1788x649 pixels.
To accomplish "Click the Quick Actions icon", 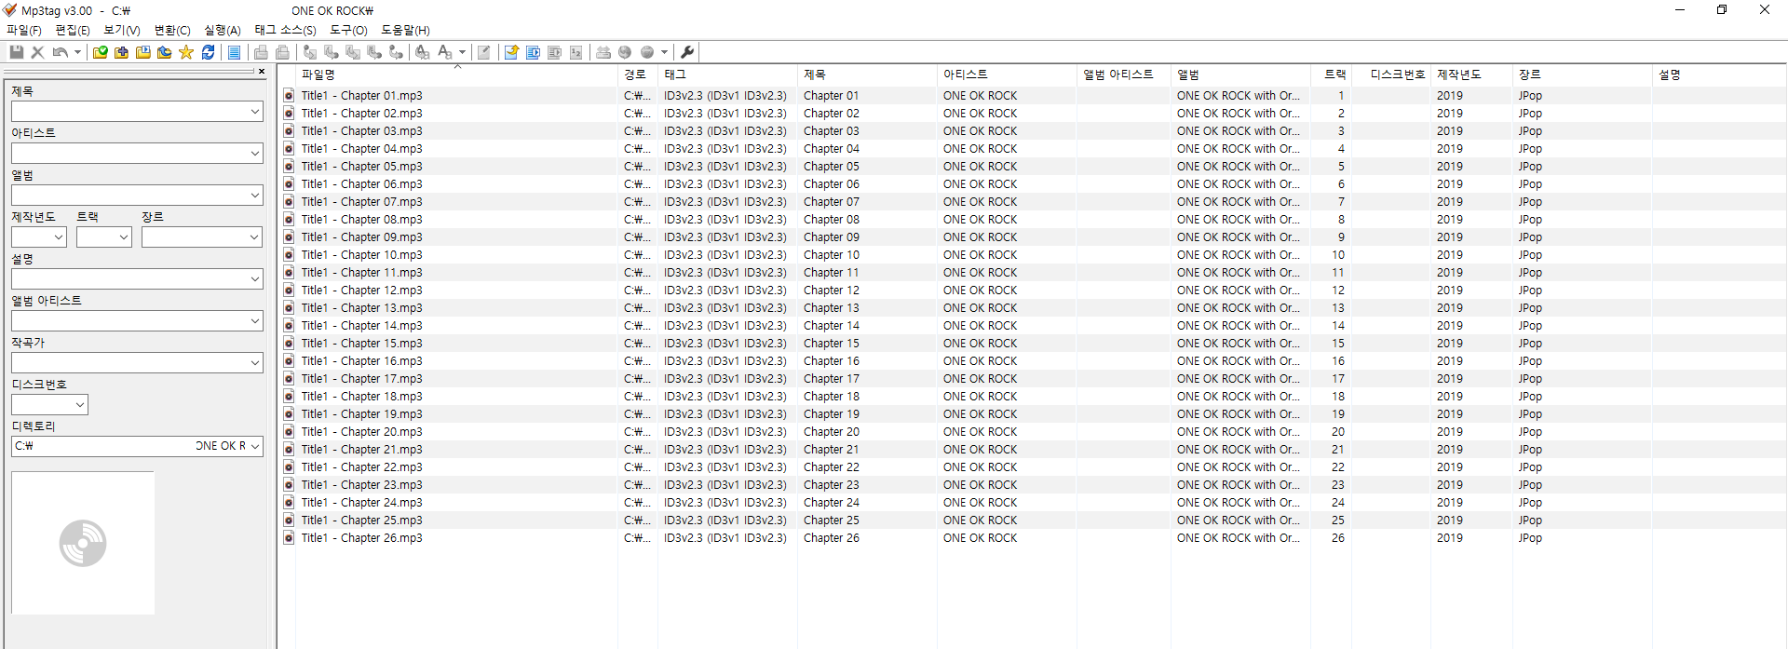I will [445, 52].
